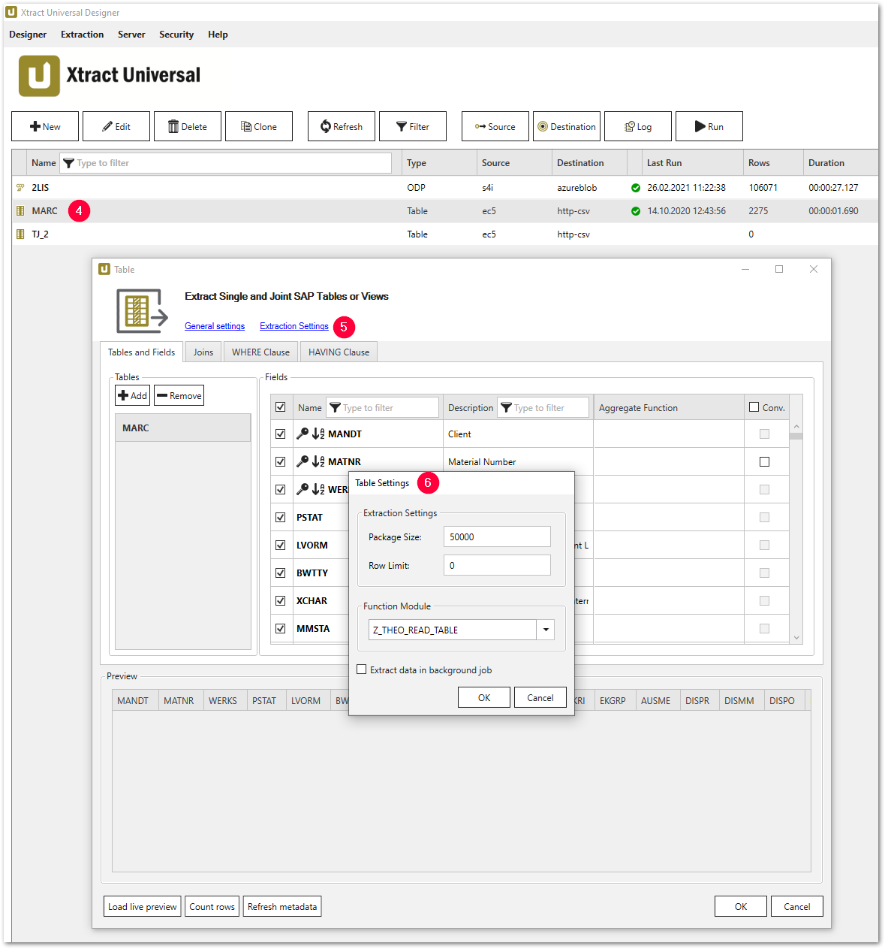Screen dimensions: 885x949
Task: Click the New extraction toolbar button
Action: [45, 126]
